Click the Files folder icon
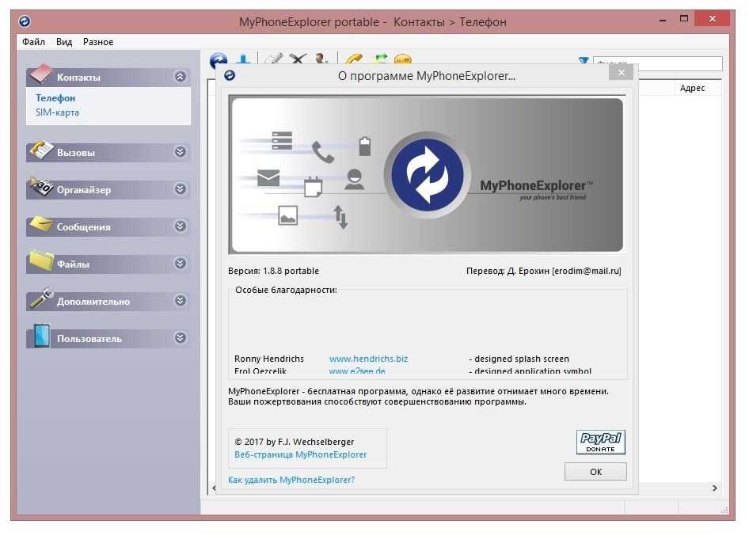Viewport: 749px width, 536px height. pyautogui.click(x=40, y=262)
